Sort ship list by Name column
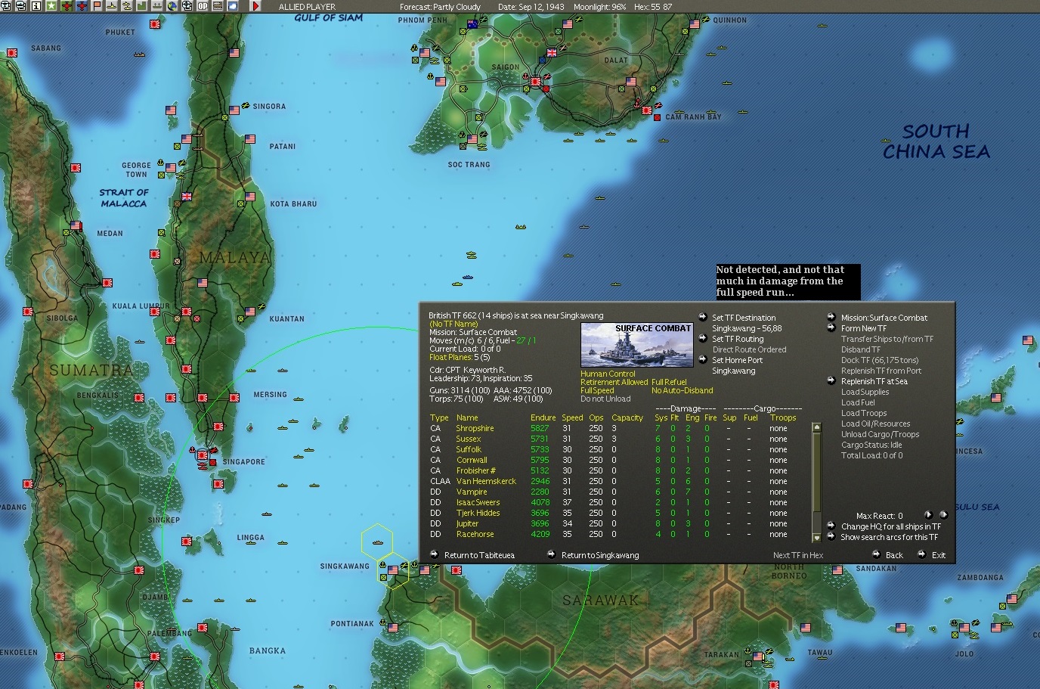The width and height of the screenshot is (1040, 689). pos(467,417)
